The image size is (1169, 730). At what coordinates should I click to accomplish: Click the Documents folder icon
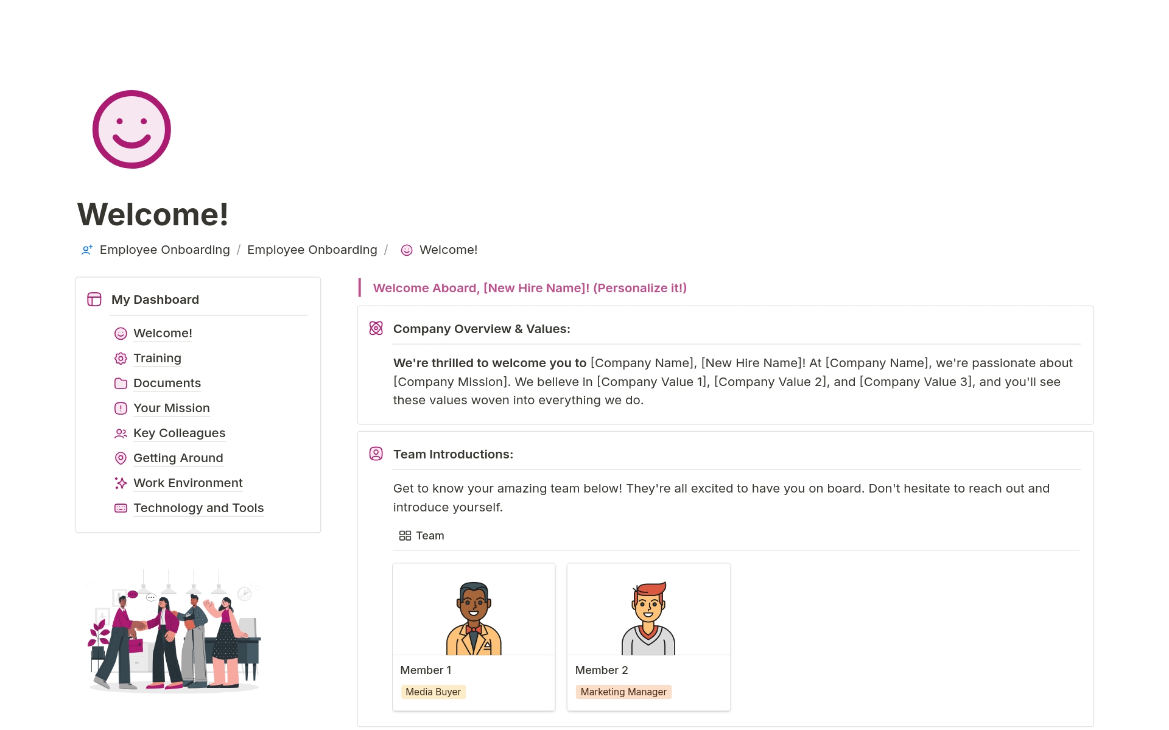click(121, 384)
